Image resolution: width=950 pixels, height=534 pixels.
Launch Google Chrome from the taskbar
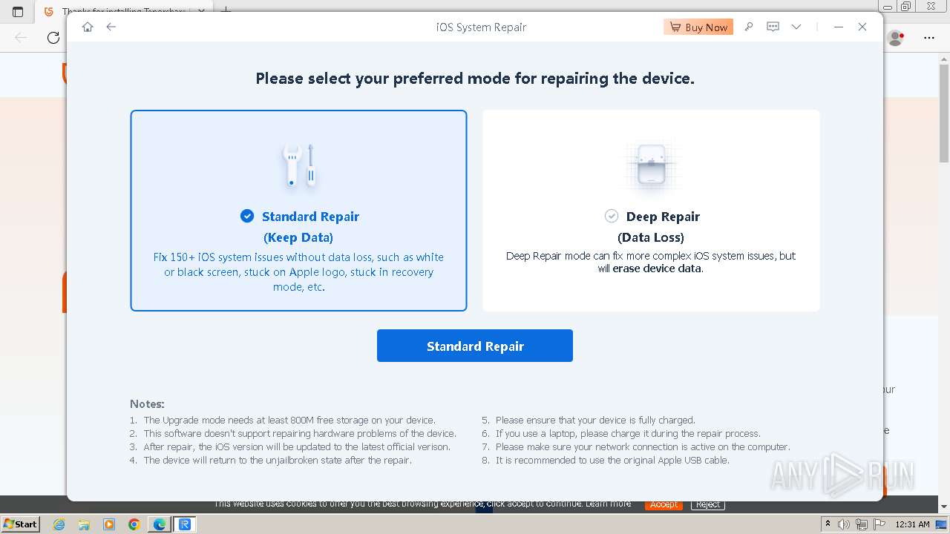pos(134,524)
